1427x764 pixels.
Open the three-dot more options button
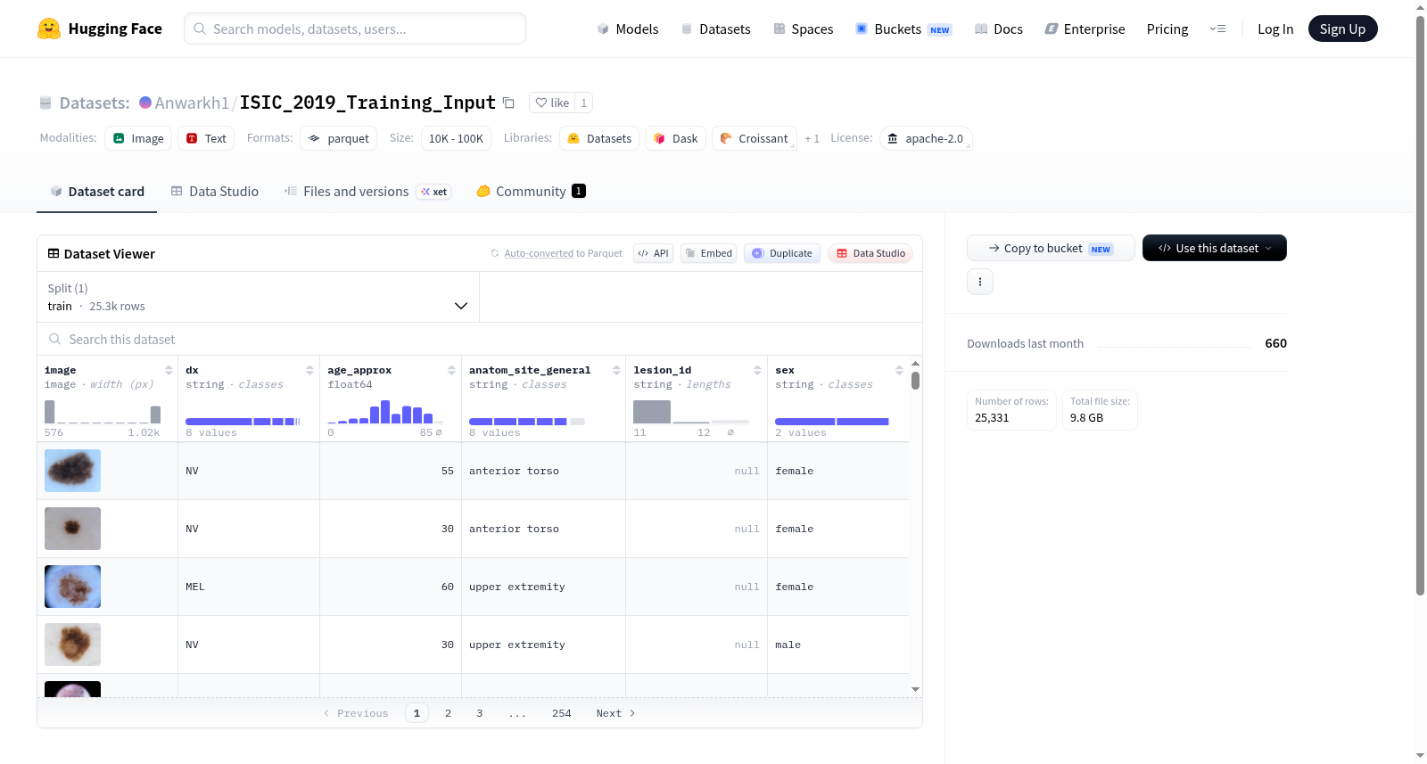point(980,282)
